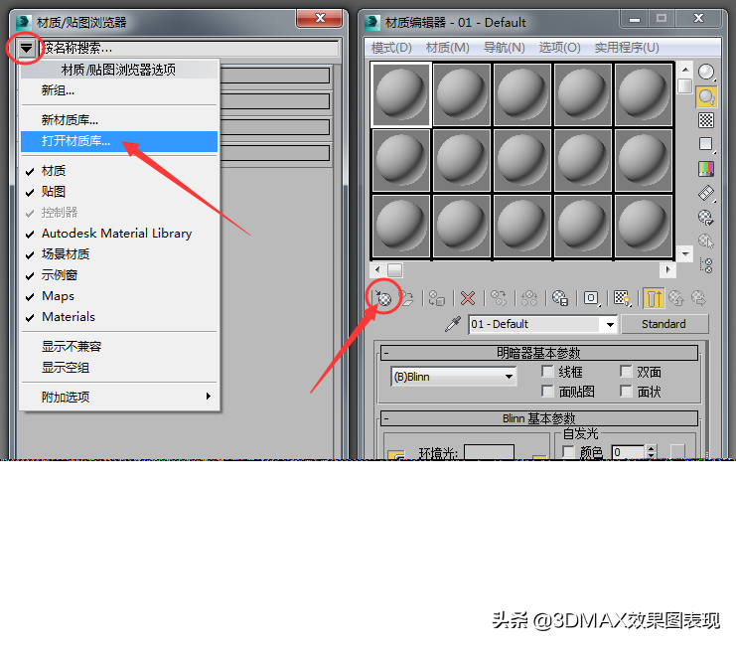Toggle the Backlight icon
This screenshot has height=646, width=736.
pyautogui.click(x=706, y=96)
